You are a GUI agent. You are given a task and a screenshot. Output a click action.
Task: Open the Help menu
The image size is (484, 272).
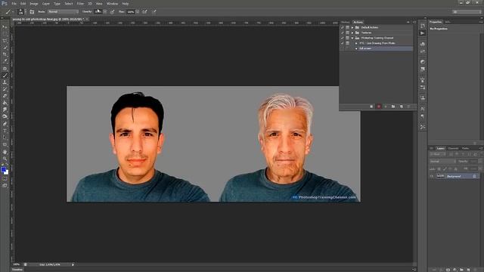coord(126,4)
